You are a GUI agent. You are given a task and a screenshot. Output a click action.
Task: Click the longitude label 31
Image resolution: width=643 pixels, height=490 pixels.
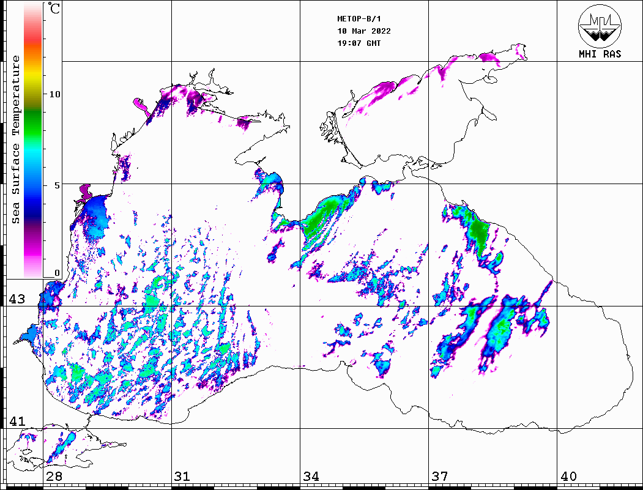pos(182,477)
